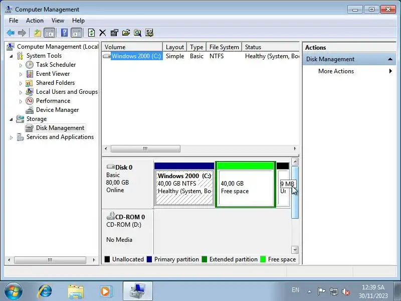
Task: Click the Properties toolbar icon
Action: click(x=114, y=33)
